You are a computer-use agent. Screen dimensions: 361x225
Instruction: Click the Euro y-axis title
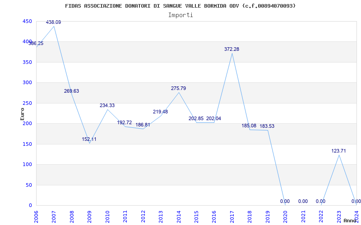22,114
